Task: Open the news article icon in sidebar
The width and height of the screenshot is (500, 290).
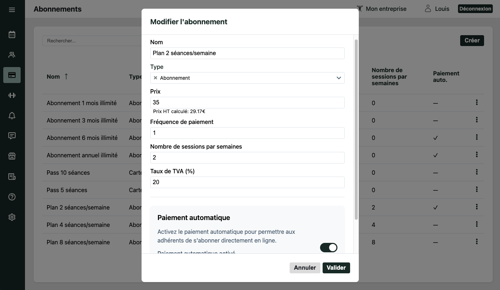Action: click(12, 177)
